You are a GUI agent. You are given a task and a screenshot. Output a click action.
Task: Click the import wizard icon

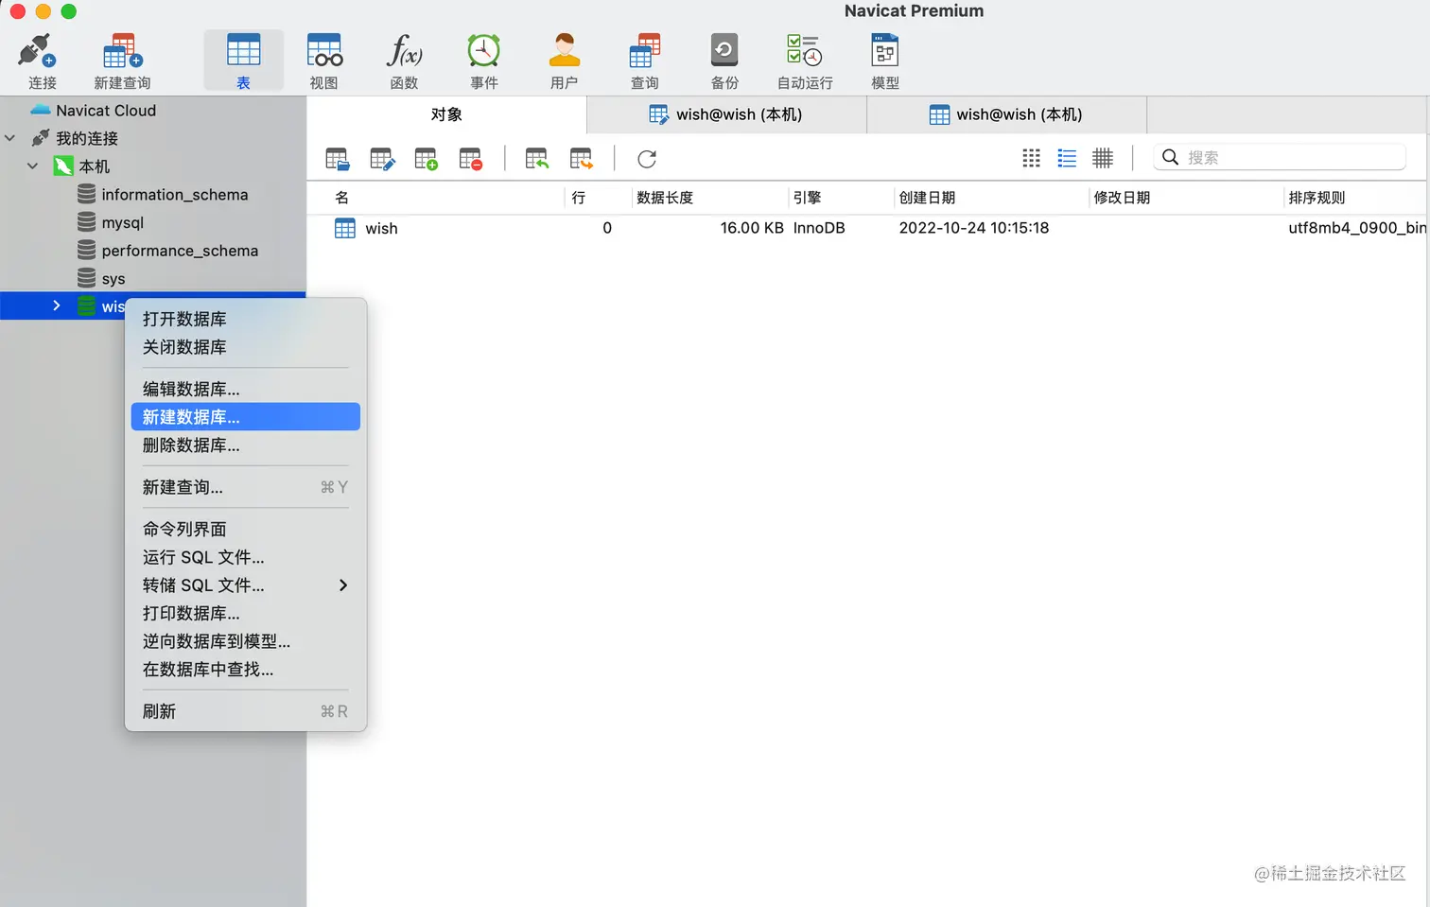coord(537,159)
